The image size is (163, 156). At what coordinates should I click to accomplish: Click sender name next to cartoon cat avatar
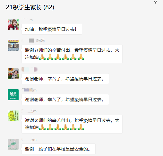click(x=29, y=111)
